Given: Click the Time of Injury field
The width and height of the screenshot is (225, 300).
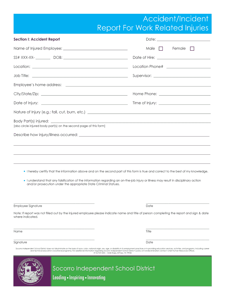Looking at the screenshot, I should pyautogui.click(x=184, y=103).
